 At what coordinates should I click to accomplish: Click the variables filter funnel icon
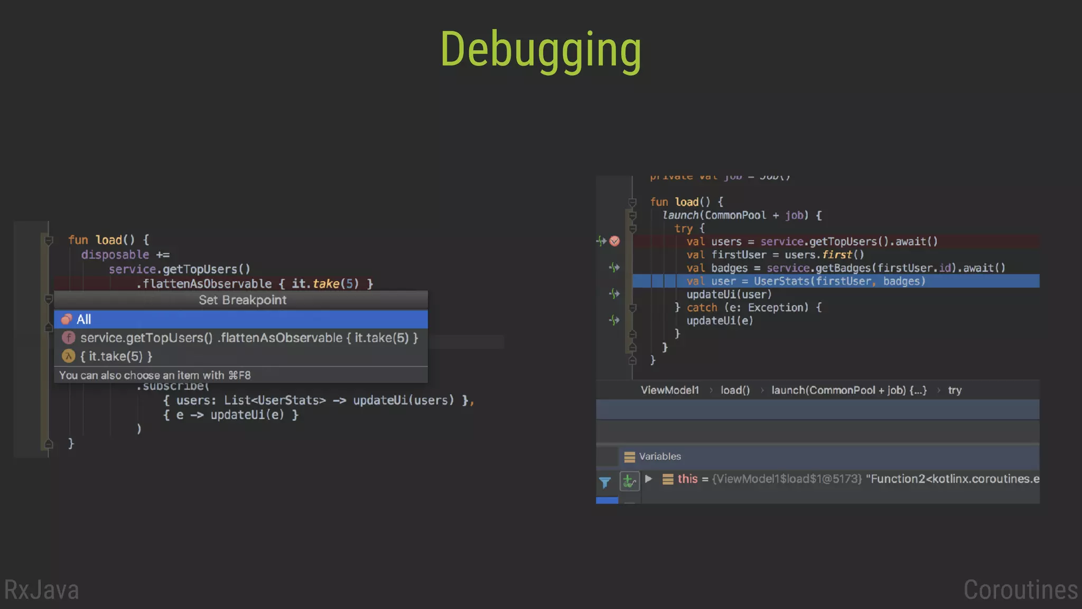605,482
